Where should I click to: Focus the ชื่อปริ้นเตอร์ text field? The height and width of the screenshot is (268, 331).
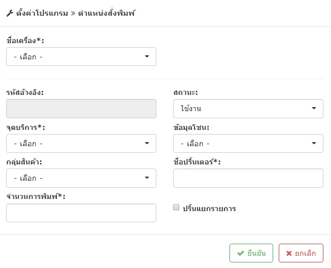click(x=248, y=178)
